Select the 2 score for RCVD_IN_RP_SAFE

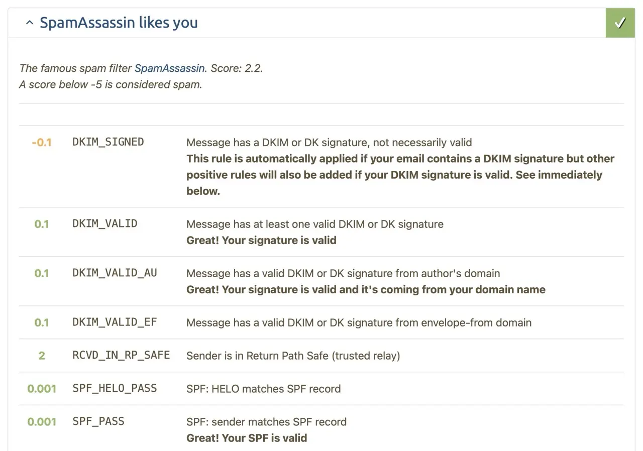42,356
